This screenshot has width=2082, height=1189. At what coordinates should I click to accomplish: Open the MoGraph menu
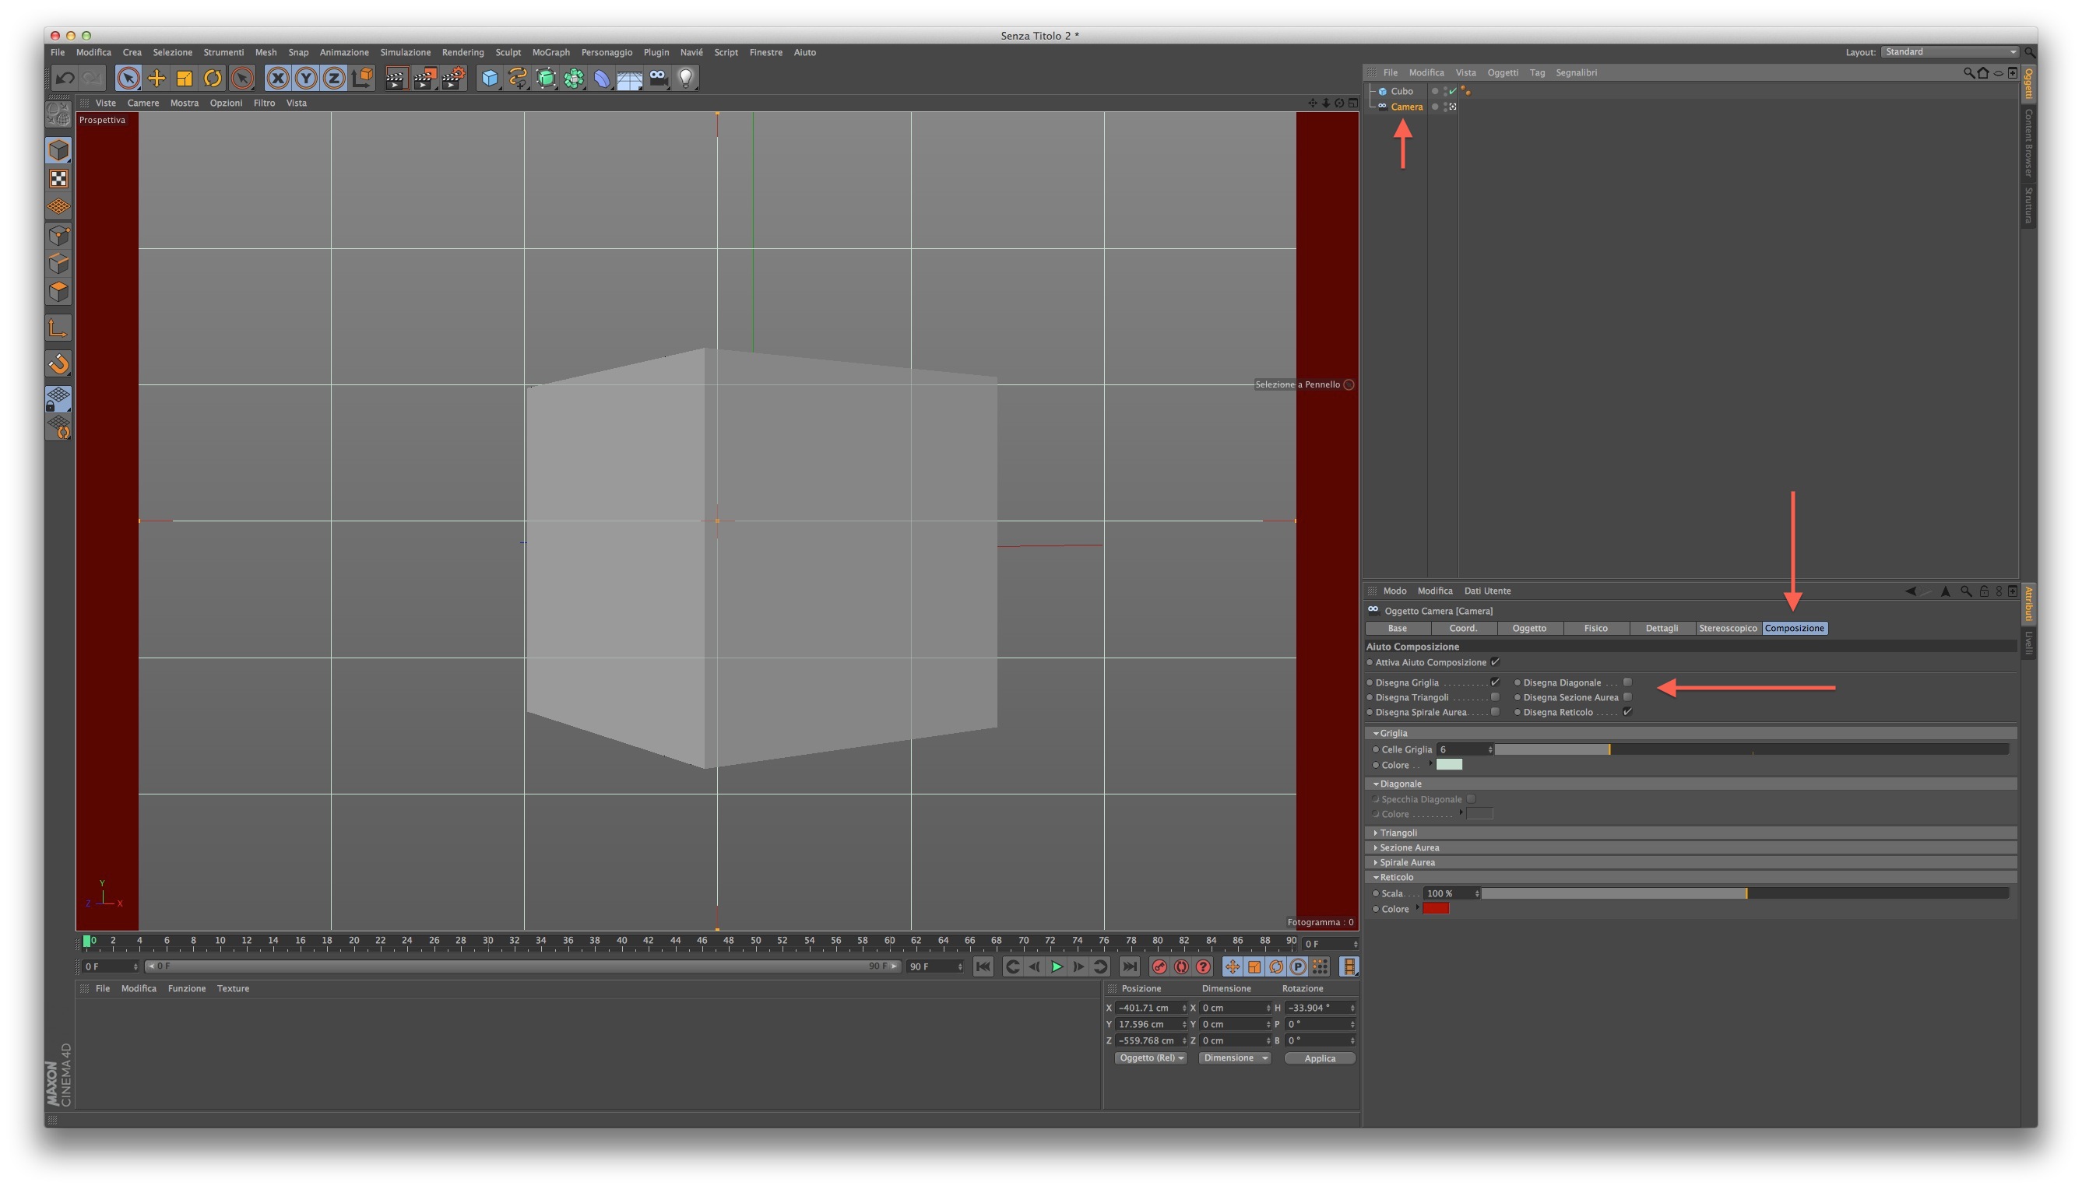[550, 52]
